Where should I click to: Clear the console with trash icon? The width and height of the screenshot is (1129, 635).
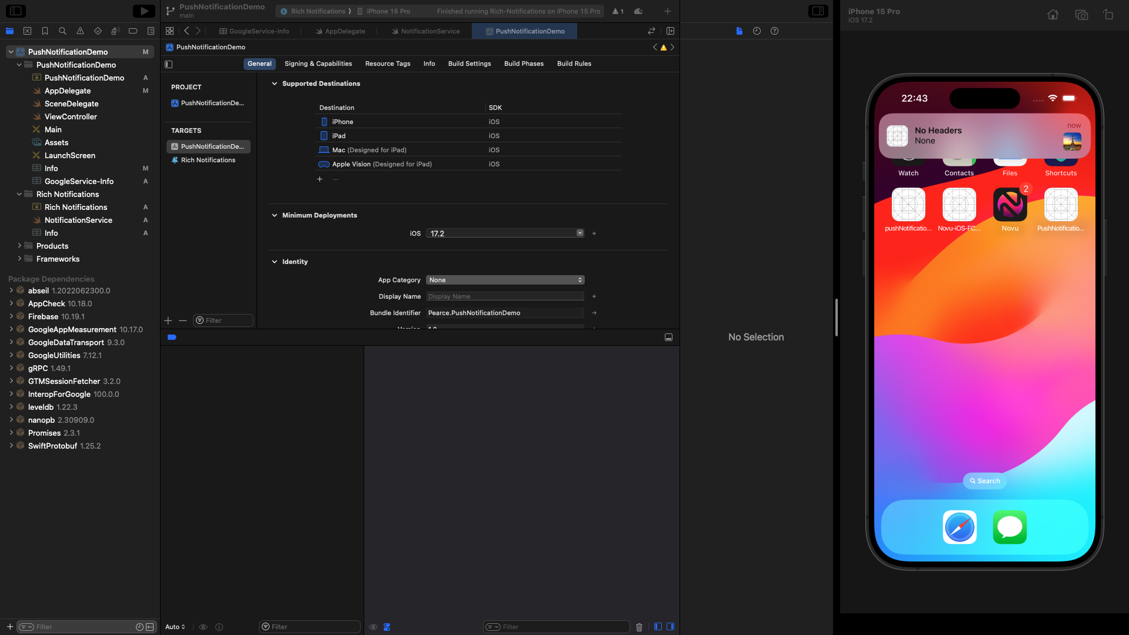[x=639, y=627]
